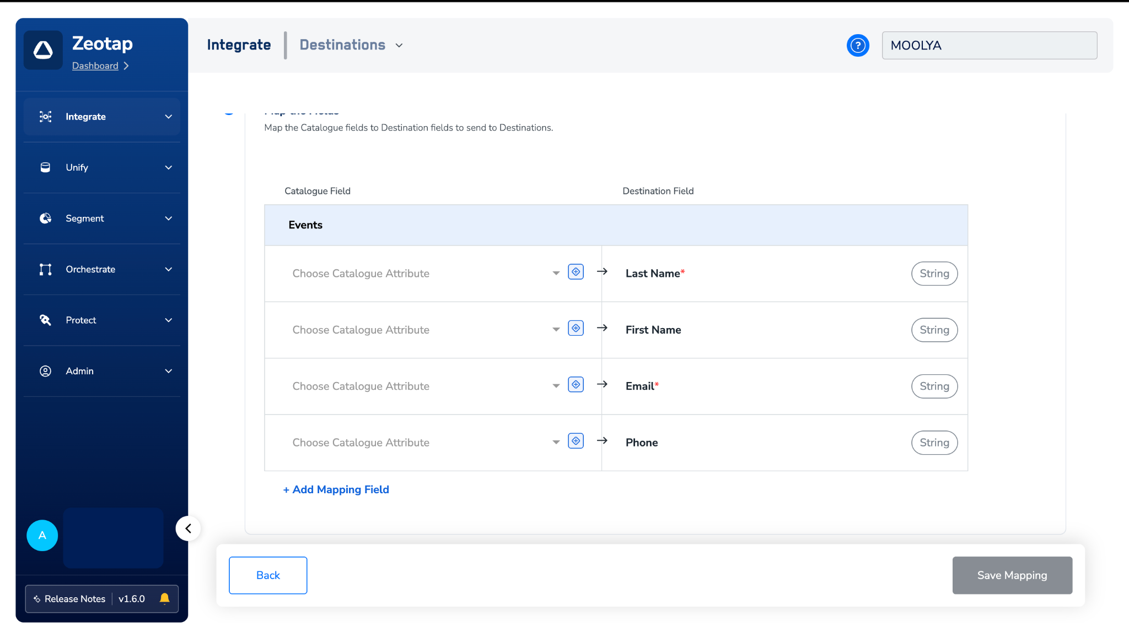The height and width of the screenshot is (638, 1129).
Task: Click the user avatar A circle
Action: coord(42,535)
